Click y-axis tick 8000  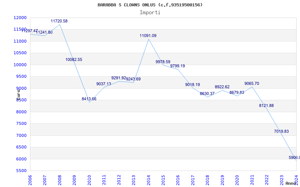click(x=21, y=112)
